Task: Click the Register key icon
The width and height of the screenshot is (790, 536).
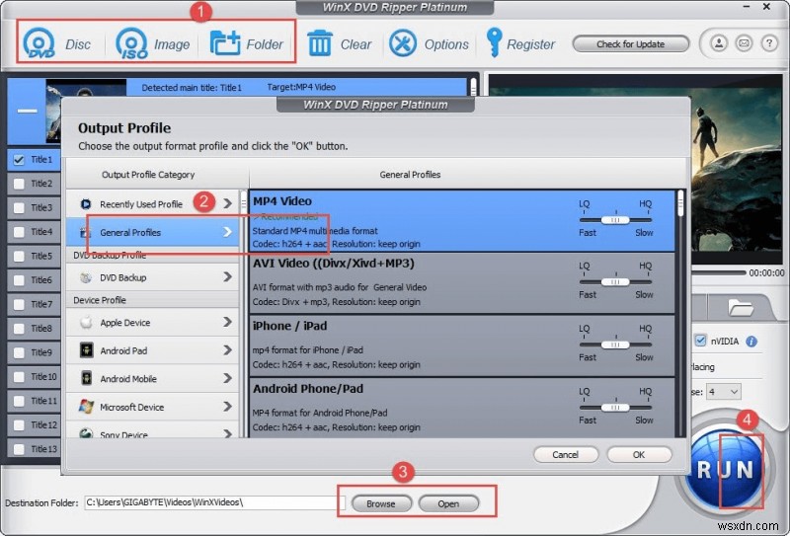Action: [494, 42]
